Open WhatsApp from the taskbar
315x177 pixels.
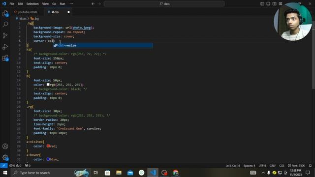pyautogui.click(x=141, y=173)
